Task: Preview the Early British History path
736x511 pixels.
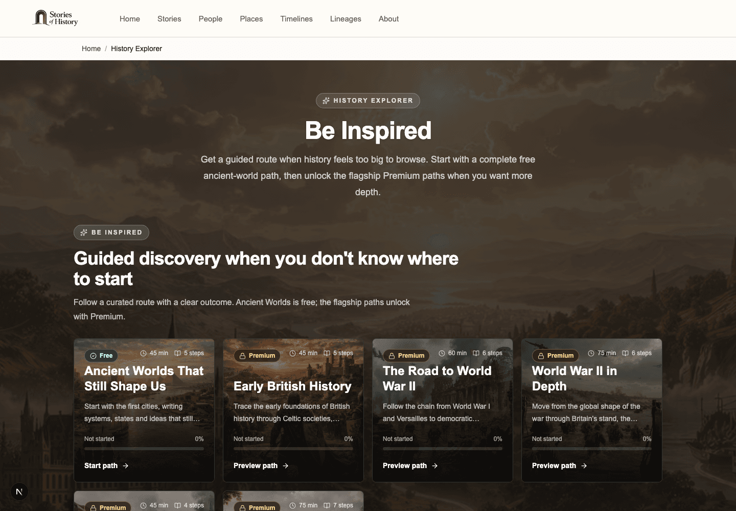Action: point(261,466)
